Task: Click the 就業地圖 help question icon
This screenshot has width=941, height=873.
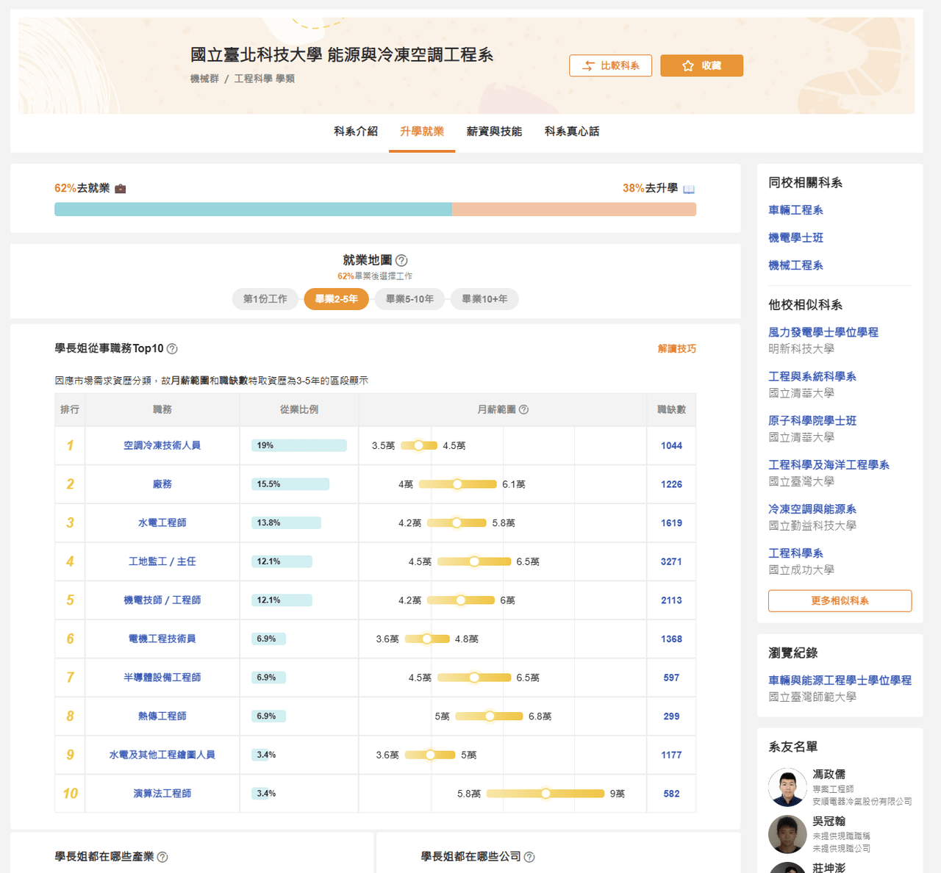Action: 401,260
